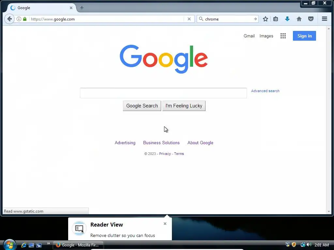Open site information icon in address bar
The image size is (334, 250).
point(19,19)
